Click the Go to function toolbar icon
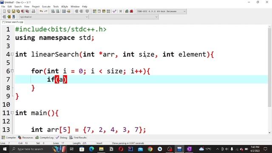Viewport: 272px width, 153px height. coord(64,11)
